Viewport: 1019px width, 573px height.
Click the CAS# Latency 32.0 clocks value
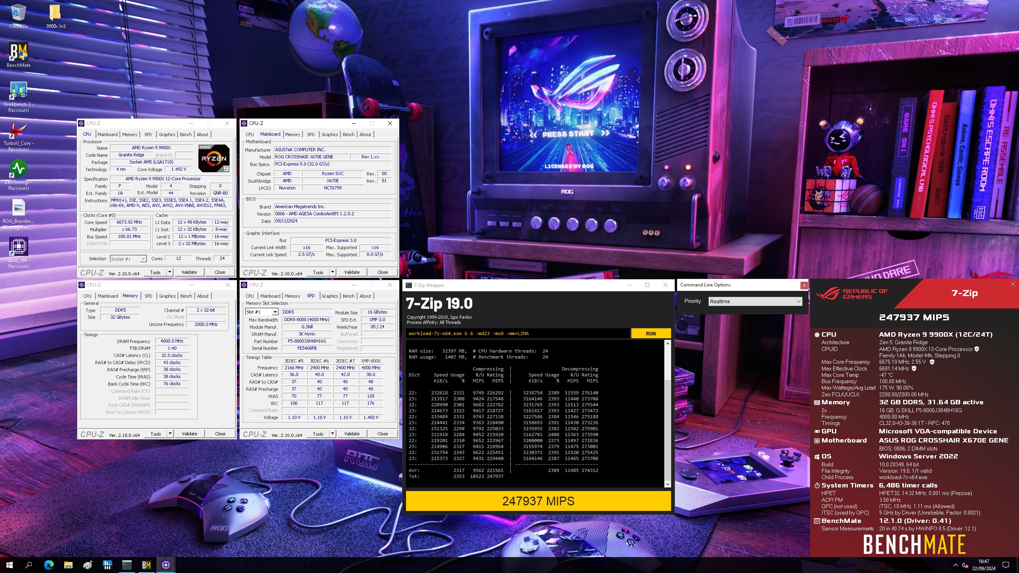tap(172, 355)
